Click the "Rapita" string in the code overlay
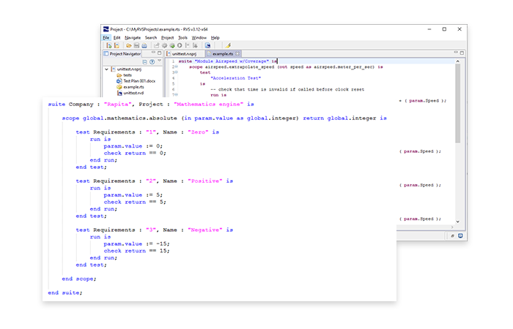Screen dimensions: 513x329 point(118,104)
